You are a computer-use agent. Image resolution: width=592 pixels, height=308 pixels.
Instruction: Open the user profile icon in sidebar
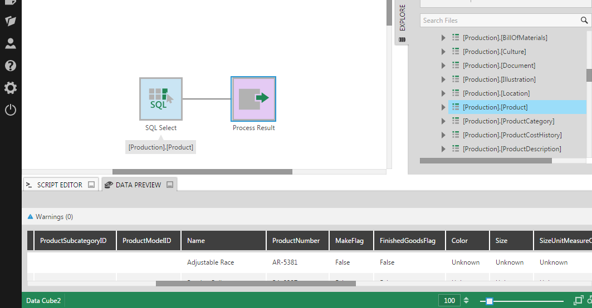11,43
